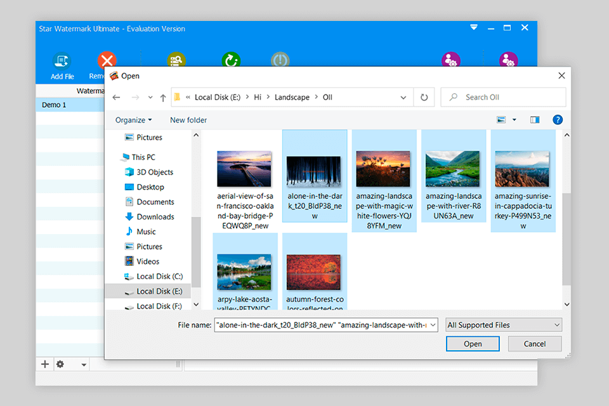
Task: Open the All Supported Files type dropdown
Action: click(x=503, y=325)
